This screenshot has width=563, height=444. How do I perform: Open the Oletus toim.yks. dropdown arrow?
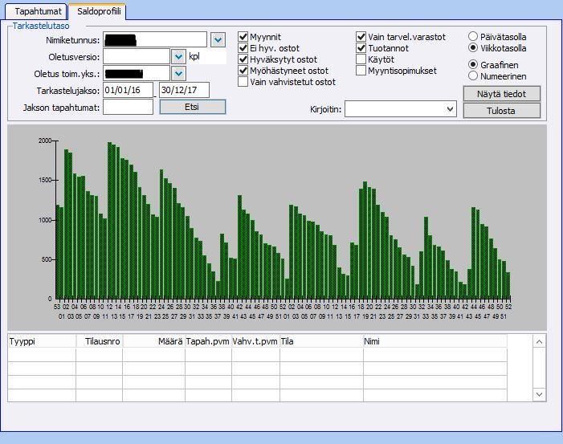[178, 74]
